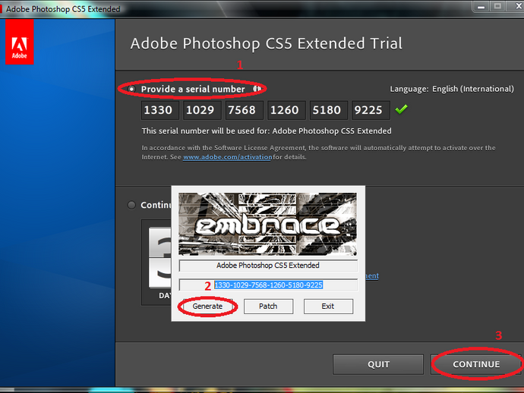This screenshot has height=393, width=524.
Task: Click the serial field containing 1330
Action: point(160,110)
